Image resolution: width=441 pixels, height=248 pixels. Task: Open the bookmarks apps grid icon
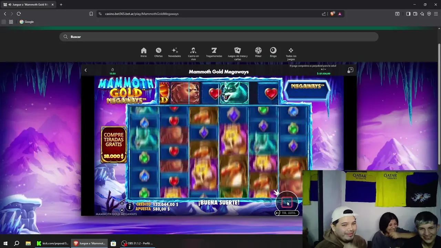pyautogui.click(x=11, y=22)
